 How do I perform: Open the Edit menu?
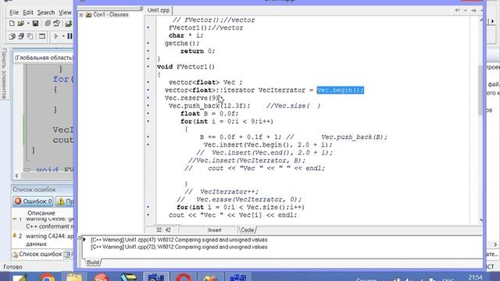[28, 12]
